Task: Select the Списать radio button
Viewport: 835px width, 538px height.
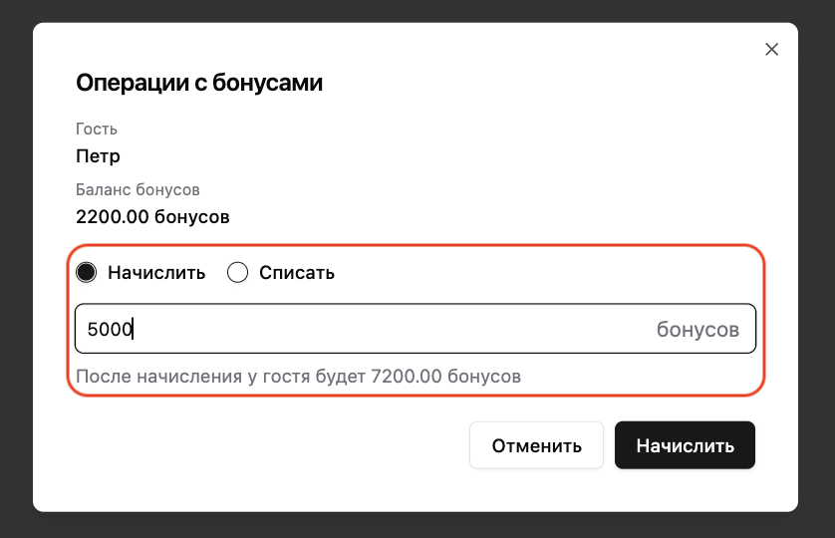Action: (x=237, y=272)
